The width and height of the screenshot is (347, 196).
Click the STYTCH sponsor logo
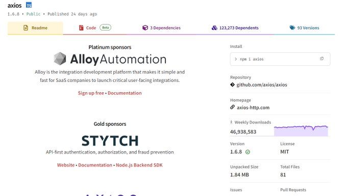[x=110, y=141]
